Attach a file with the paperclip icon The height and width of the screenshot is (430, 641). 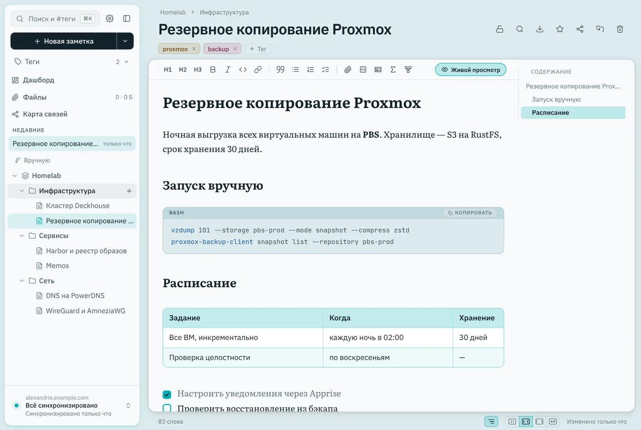pyautogui.click(x=348, y=70)
